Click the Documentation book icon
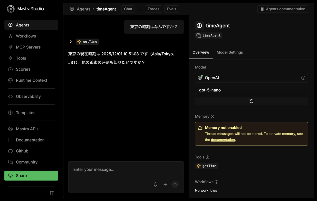 pos(11,140)
